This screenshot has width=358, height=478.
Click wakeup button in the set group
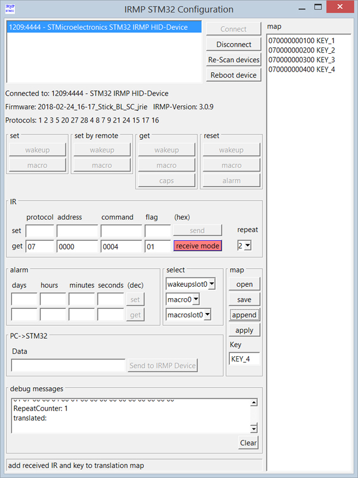(38, 150)
